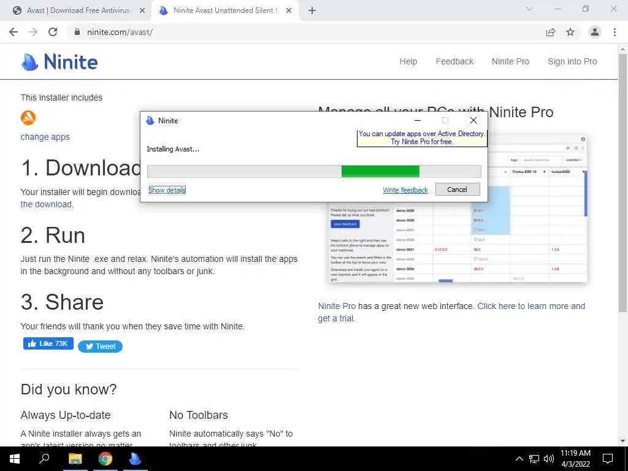
Task: Open the notification center icon
Action: pyautogui.click(x=608, y=459)
